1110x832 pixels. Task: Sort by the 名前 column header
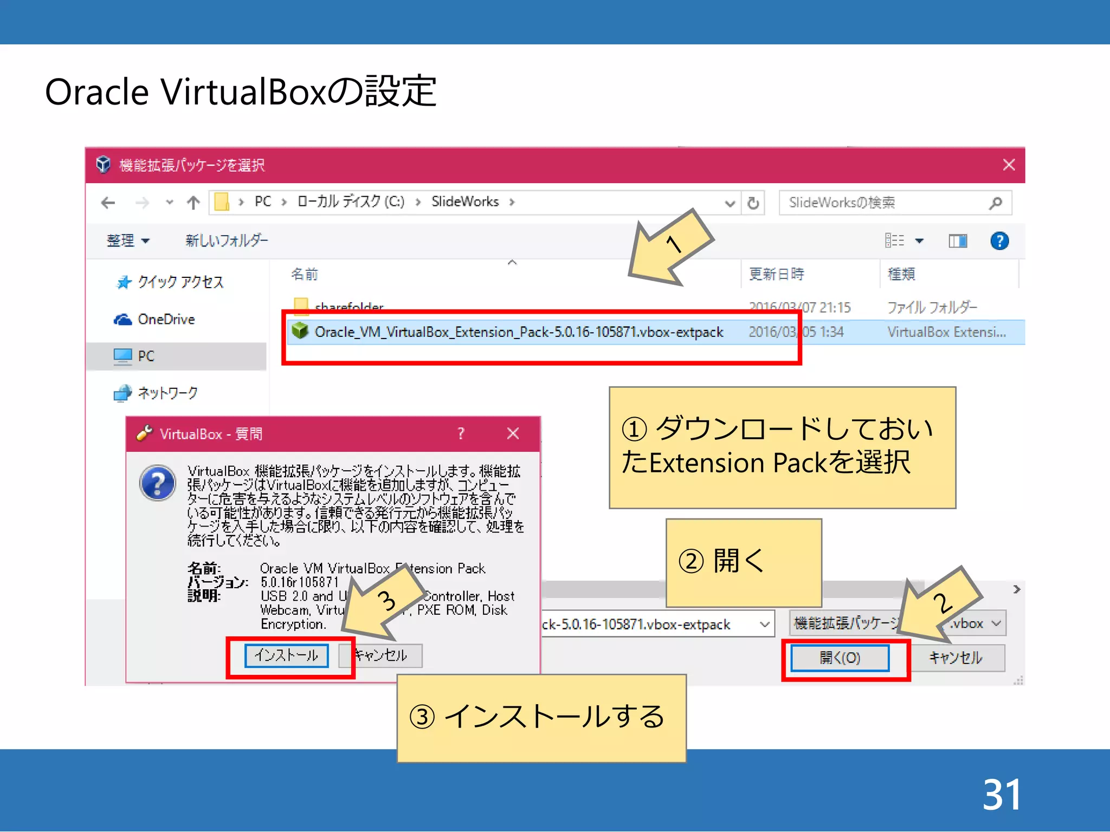pos(304,274)
